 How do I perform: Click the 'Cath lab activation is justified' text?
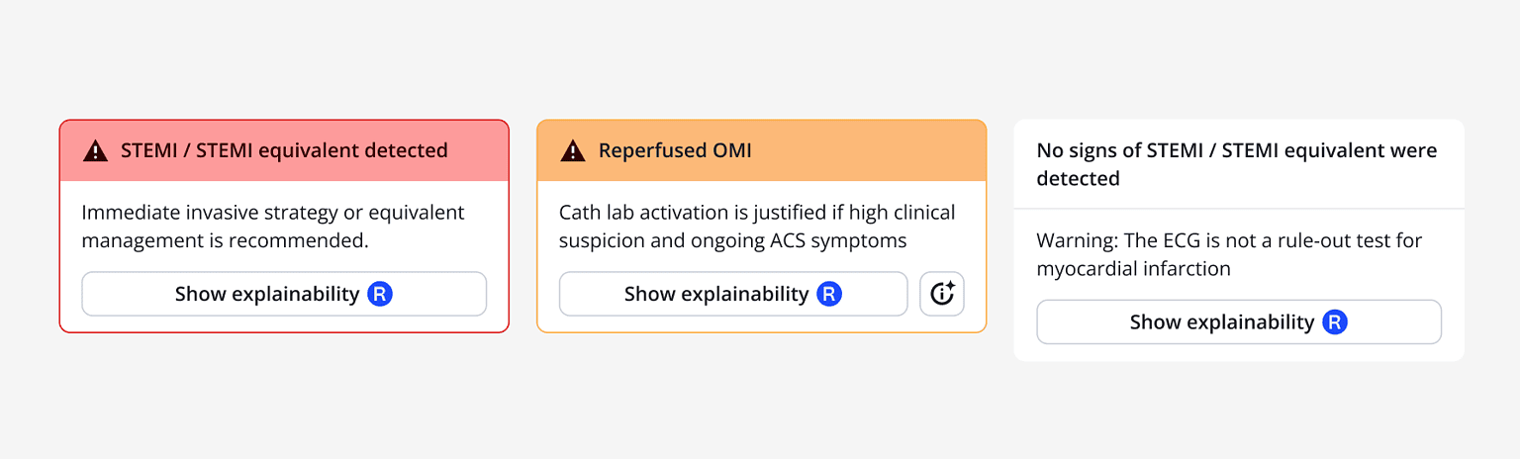[757, 213]
